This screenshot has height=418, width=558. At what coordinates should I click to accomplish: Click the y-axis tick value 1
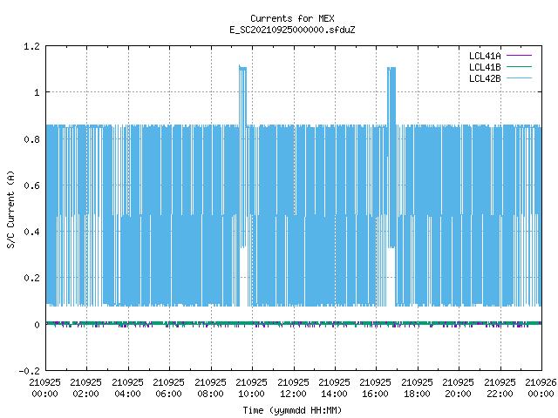[x=37, y=93]
